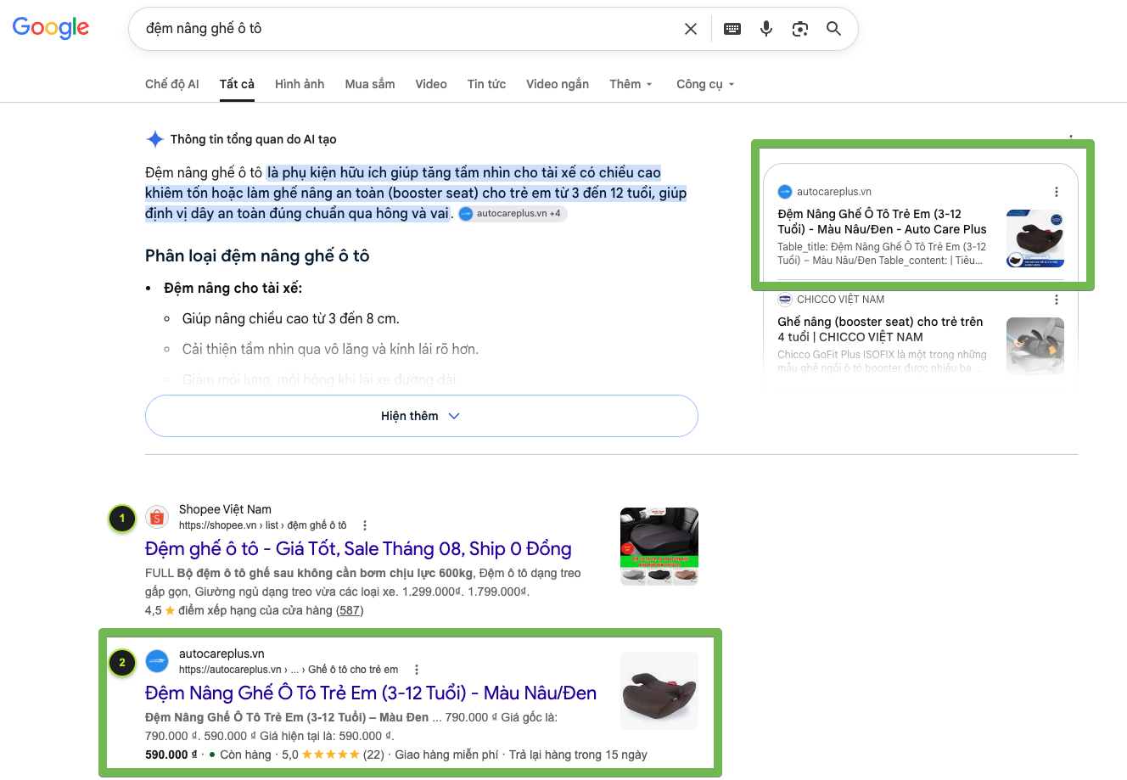Click the Shopee Việt Nam site name

pyautogui.click(x=225, y=509)
